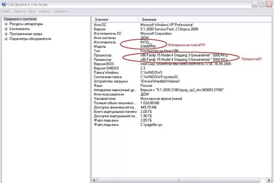Open the Файл menu
Viewport: 274px width, 183px height.
(6, 11)
